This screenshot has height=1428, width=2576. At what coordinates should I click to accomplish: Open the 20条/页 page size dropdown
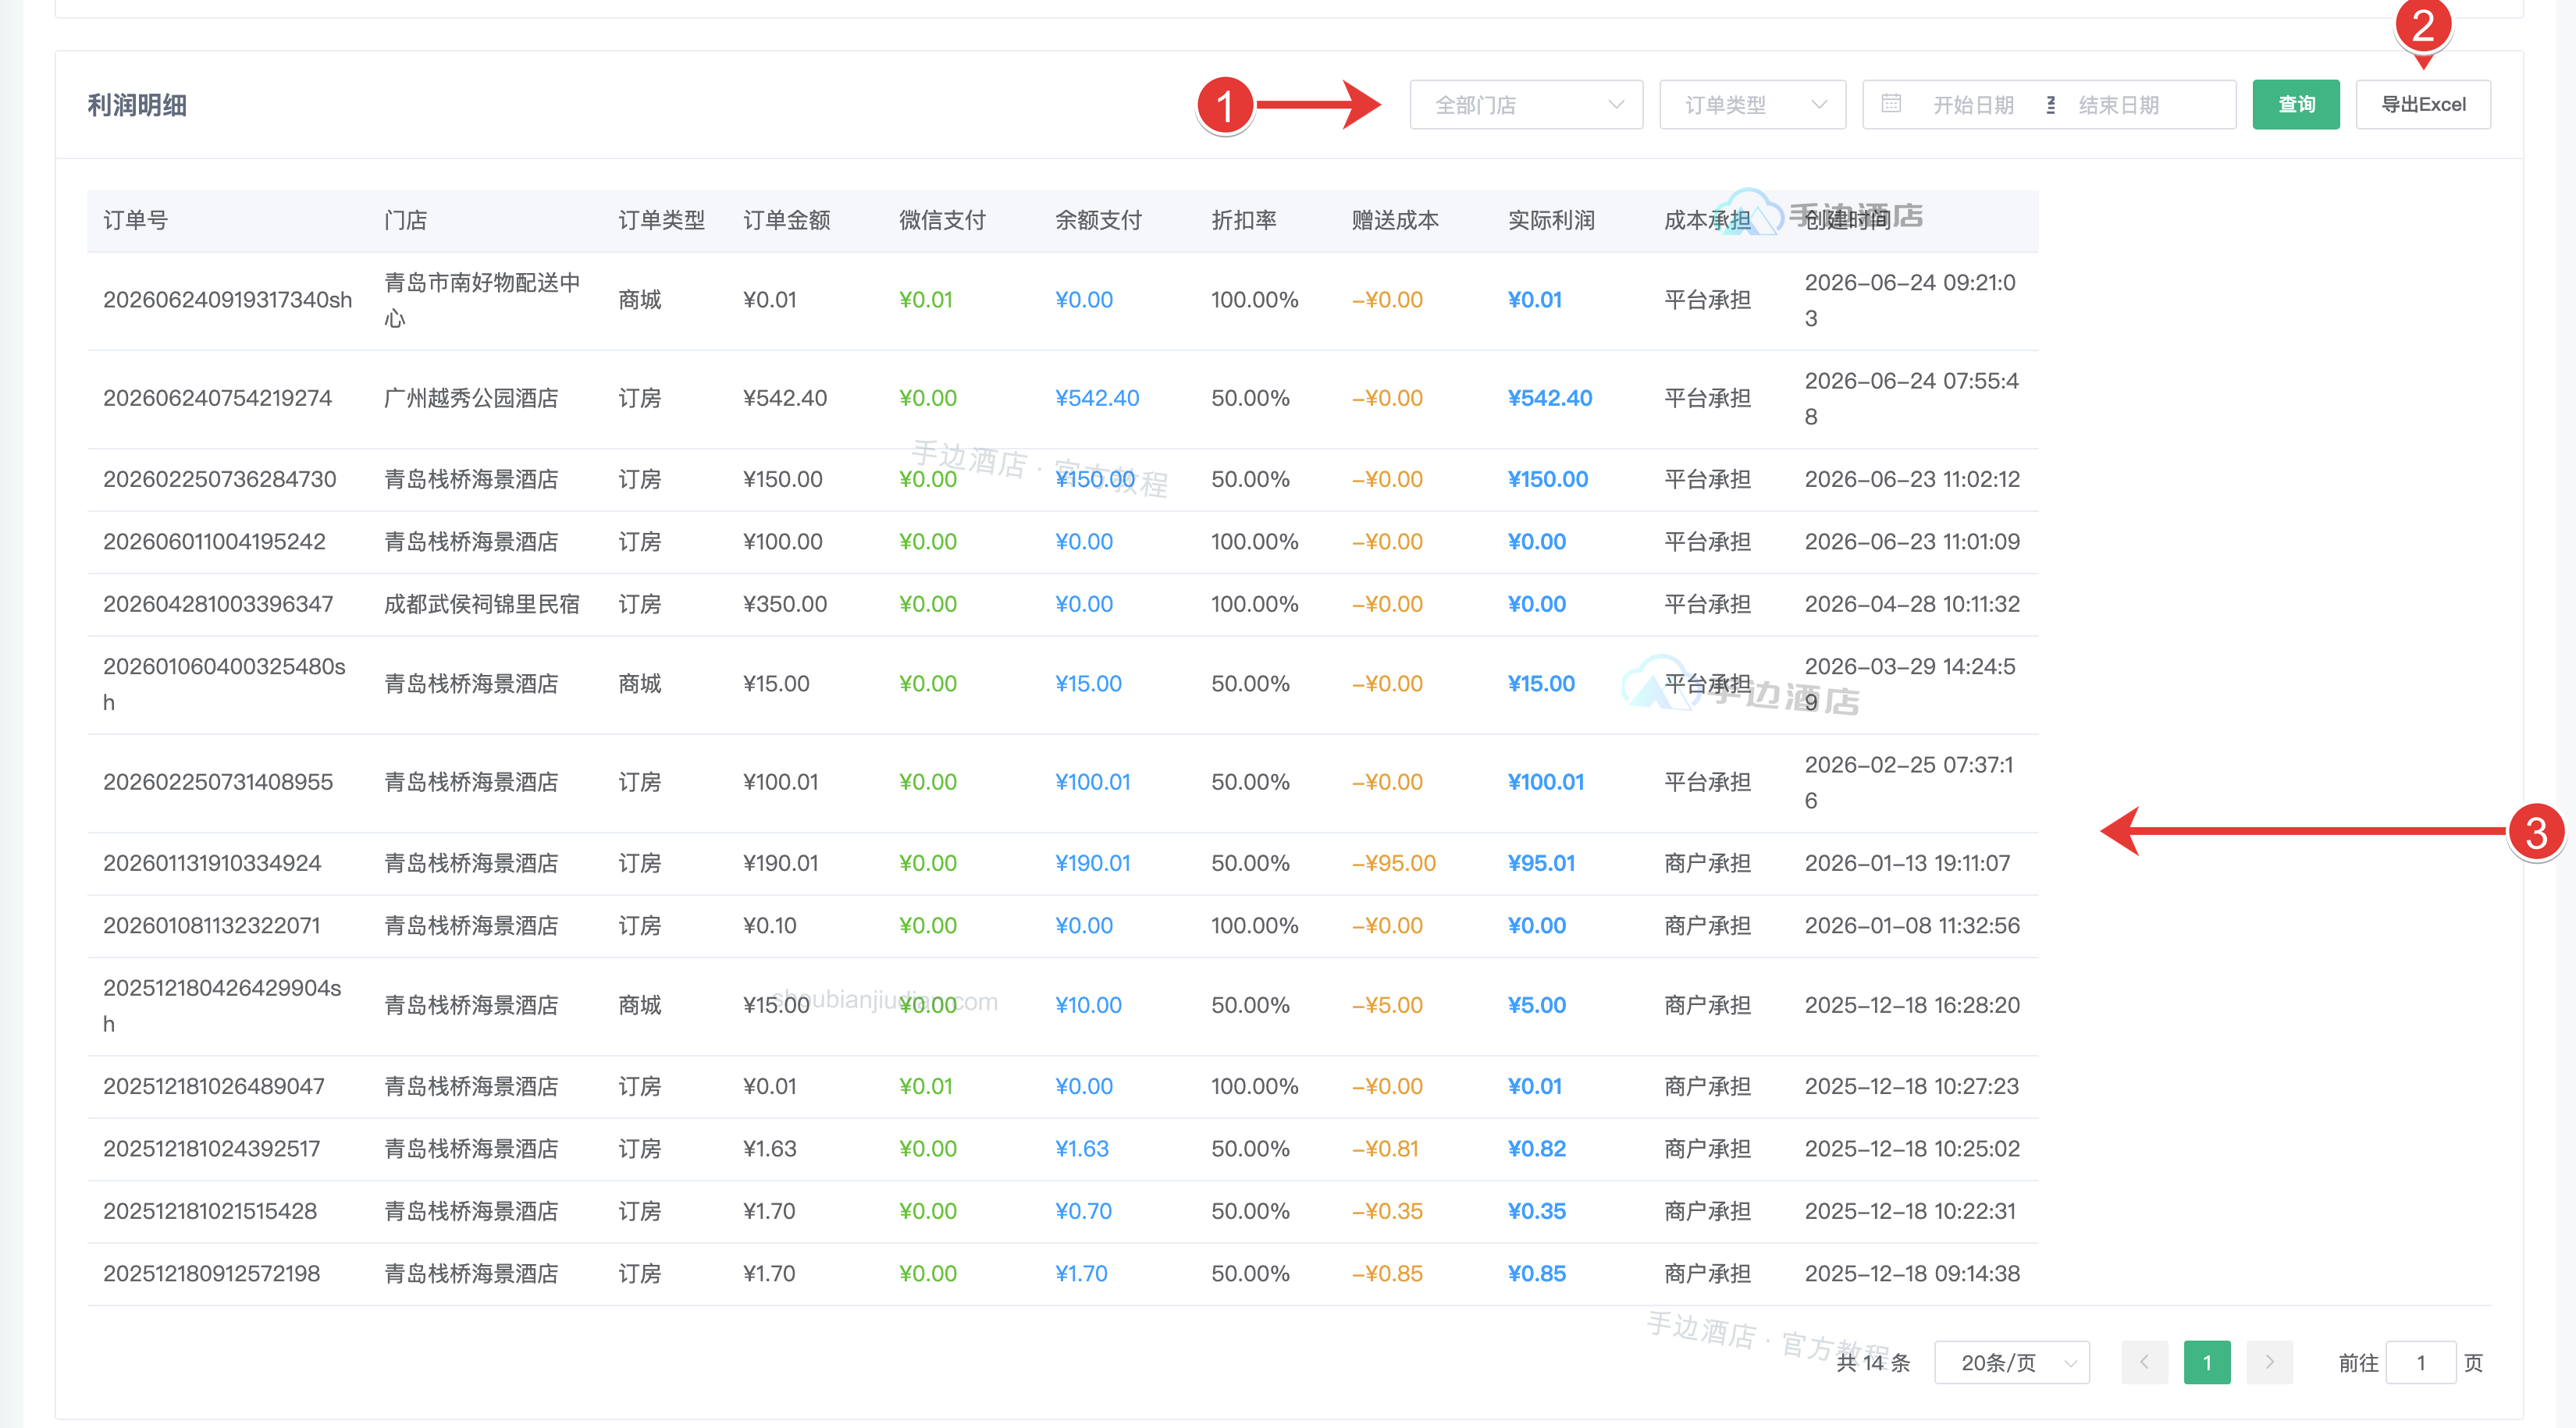point(2012,1363)
